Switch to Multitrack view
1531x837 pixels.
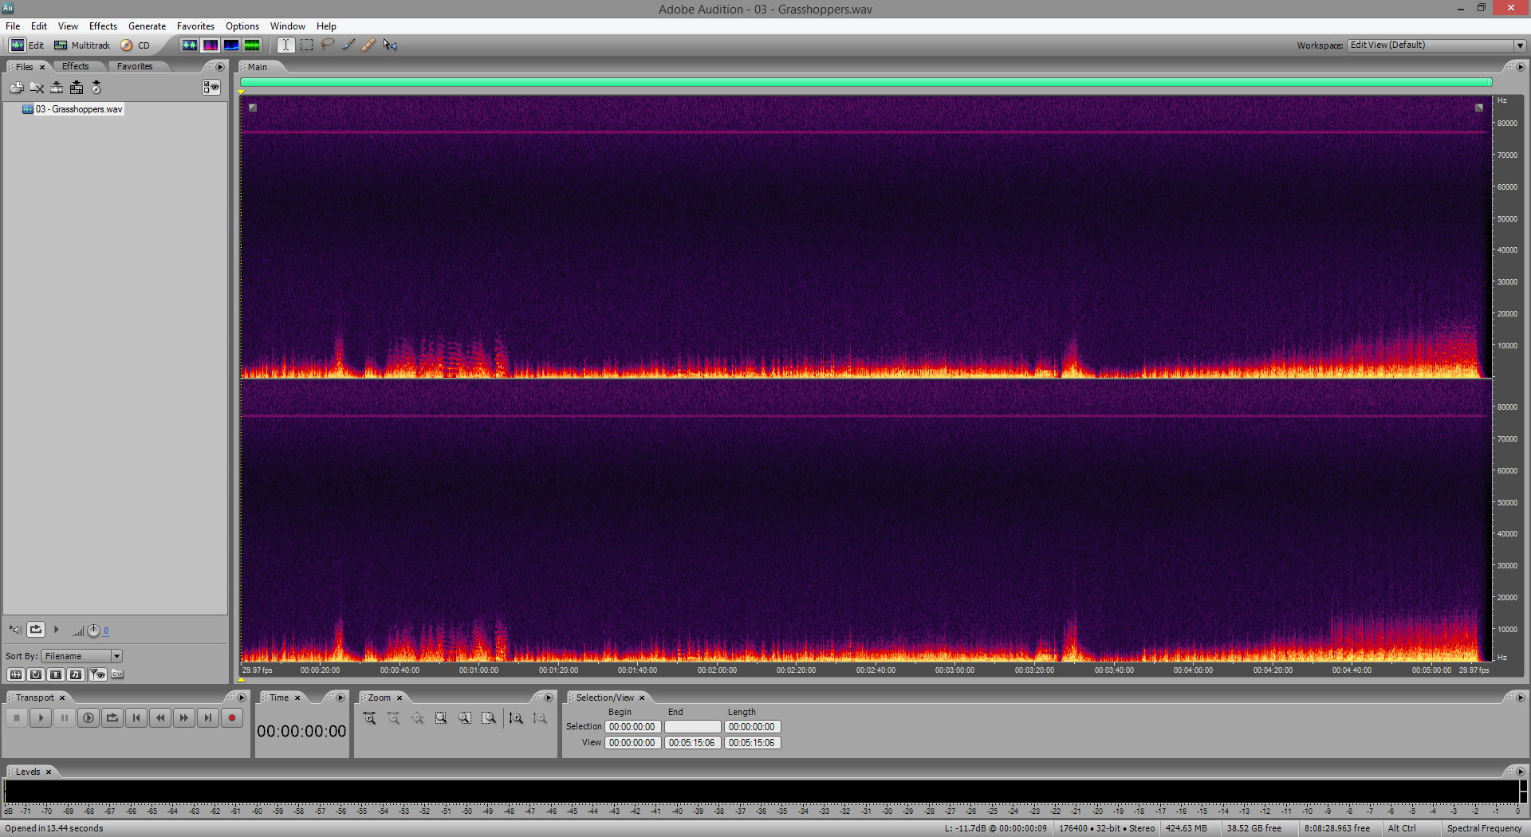[x=81, y=45]
